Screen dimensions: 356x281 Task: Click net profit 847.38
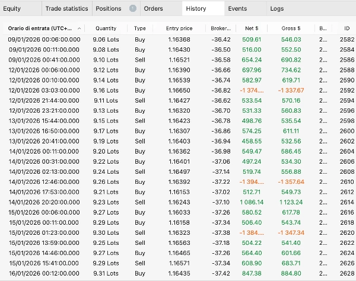click(x=252, y=273)
